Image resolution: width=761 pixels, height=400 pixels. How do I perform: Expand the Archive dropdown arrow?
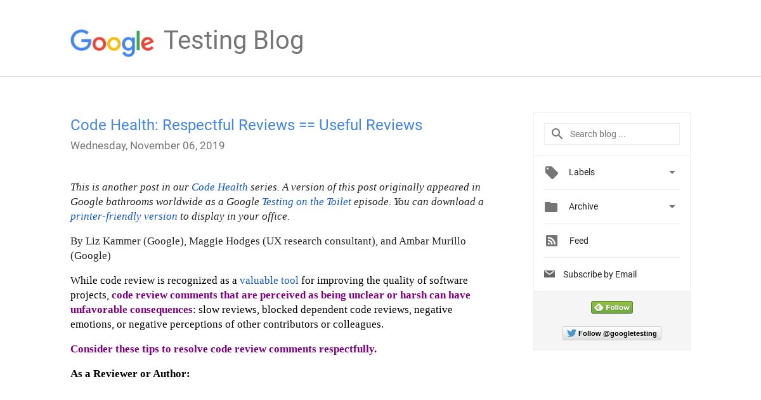tap(672, 206)
